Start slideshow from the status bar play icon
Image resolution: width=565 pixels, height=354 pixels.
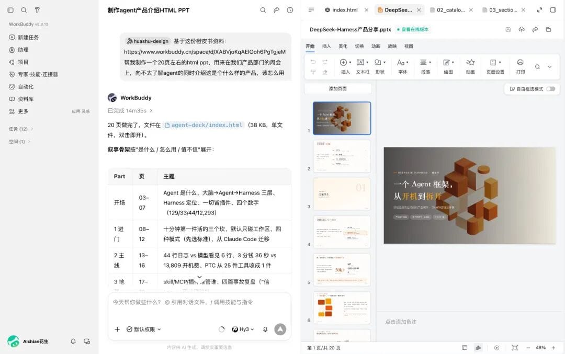[496, 348]
